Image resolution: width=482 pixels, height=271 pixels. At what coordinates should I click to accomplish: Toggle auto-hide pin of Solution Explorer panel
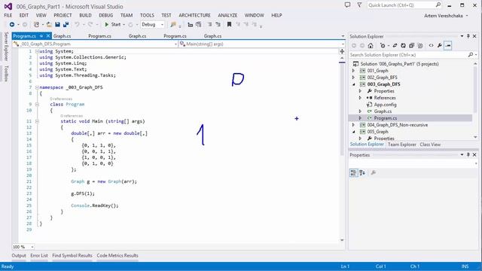pos(468,36)
